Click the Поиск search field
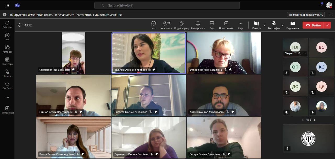335x159 pixels. coord(167,5)
